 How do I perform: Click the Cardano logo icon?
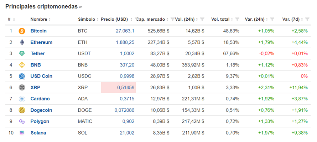[x=22, y=99]
